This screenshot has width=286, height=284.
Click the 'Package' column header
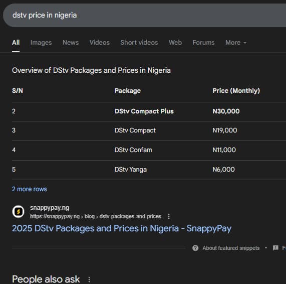[128, 91]
